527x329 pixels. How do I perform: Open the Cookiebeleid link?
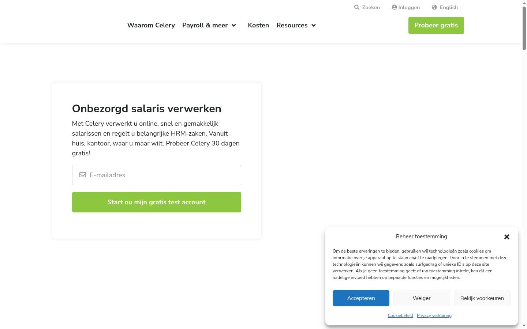tap(400, 315)
